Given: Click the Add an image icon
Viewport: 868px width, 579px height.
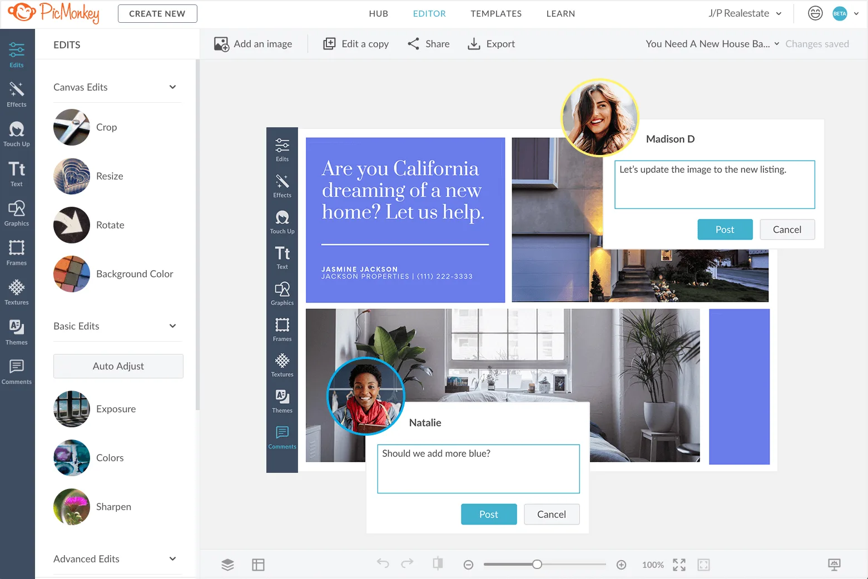Looking at the screenshot, I should 222,43.
